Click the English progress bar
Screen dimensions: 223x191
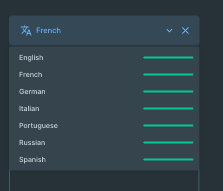pyautogui.click(x=168, y=57)
